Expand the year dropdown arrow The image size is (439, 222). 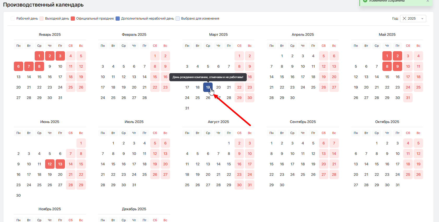click(x=422, y=19)
